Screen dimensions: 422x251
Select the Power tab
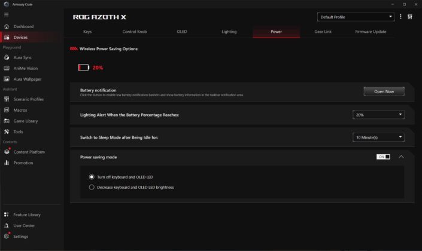tap(276, 32)
